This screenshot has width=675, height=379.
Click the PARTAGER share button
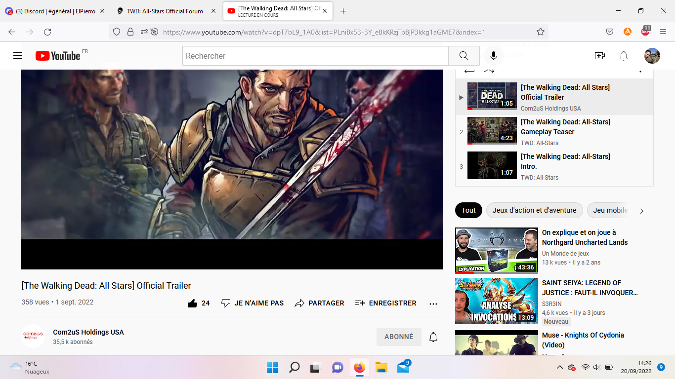(x=319, y=303)
